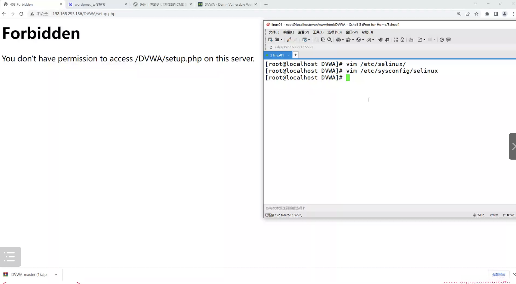The image size is (516, 284).
Task: Add a new session tab in Xshell
Action: (295, 55)
